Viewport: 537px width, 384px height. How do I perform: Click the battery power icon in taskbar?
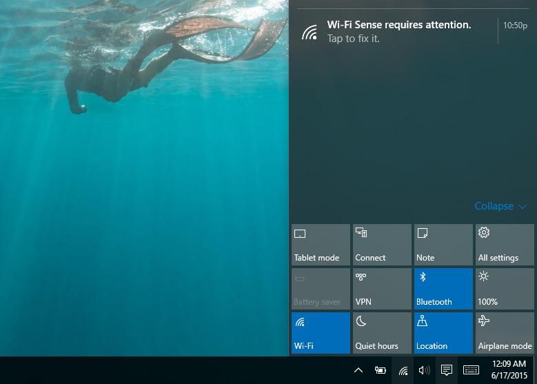pos(380,370)
